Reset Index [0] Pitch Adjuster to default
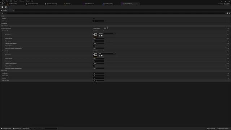Image resolution: width=231 pixels, height=130 pixels. pos(228,41)
